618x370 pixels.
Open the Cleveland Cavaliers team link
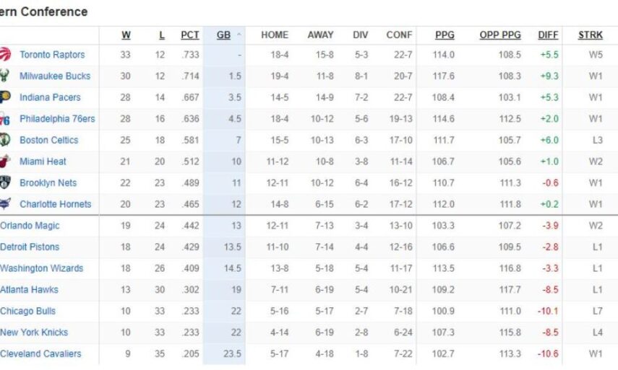[40, 354]
